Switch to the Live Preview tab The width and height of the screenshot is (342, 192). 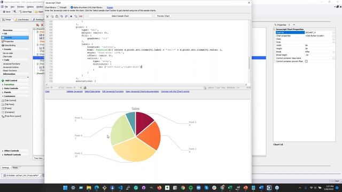pos(21,20)
